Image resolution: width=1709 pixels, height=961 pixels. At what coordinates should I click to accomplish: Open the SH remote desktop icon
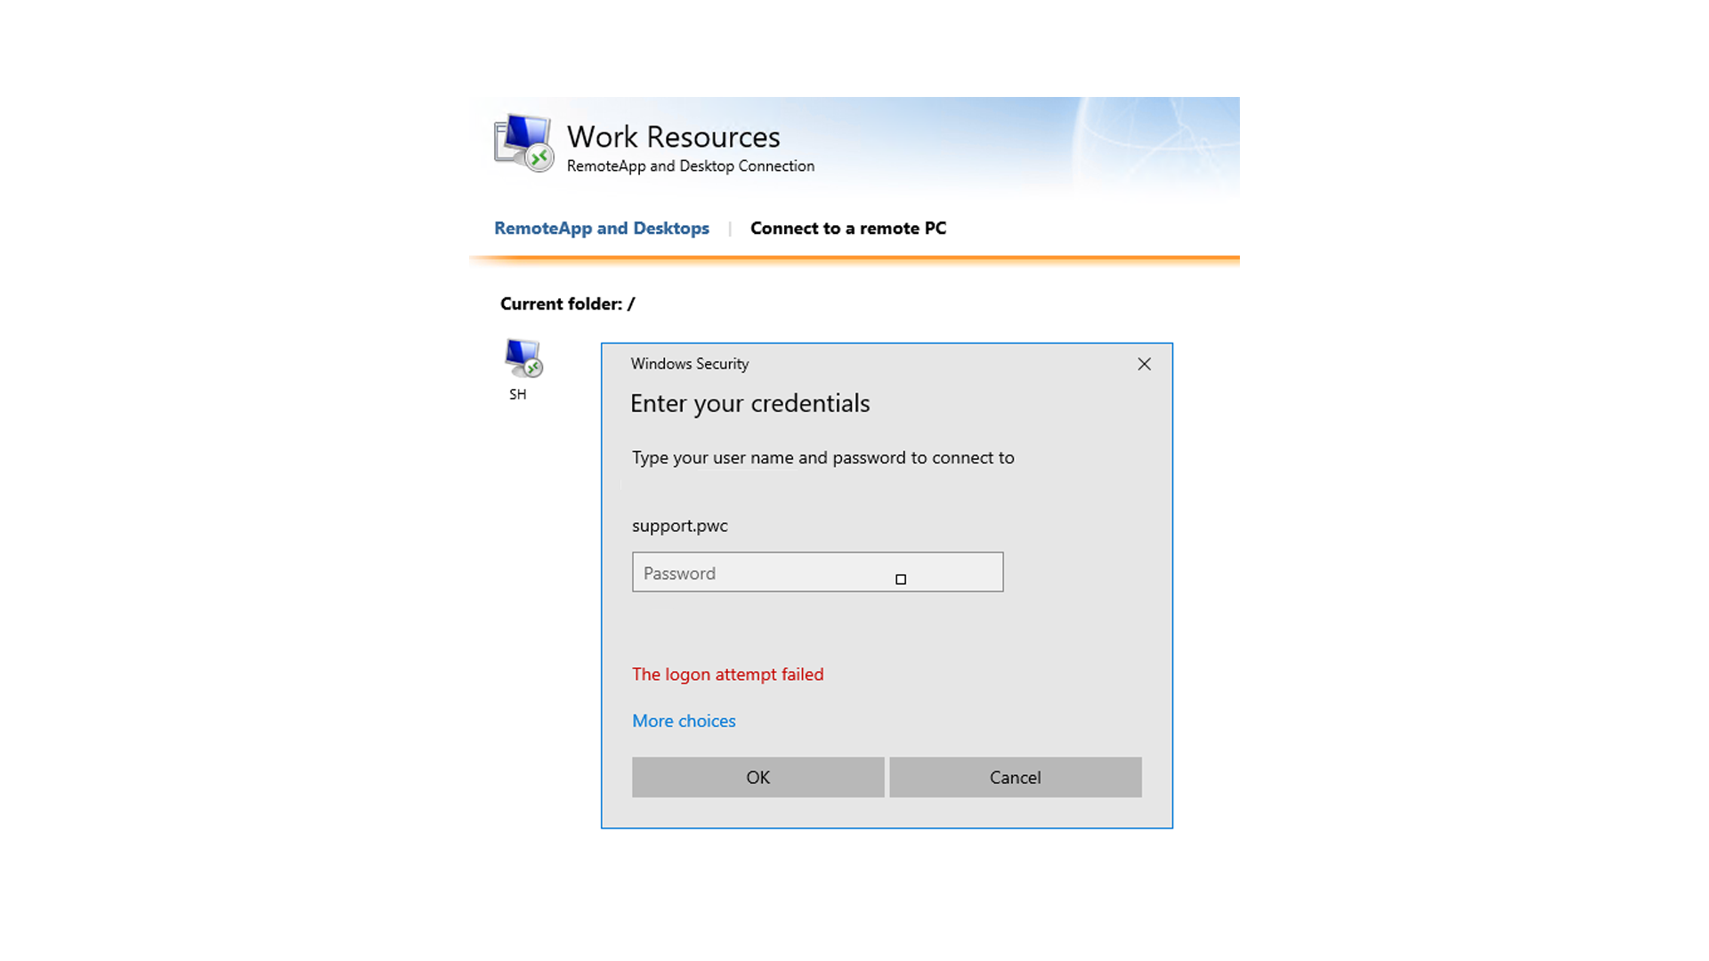coord(523,358)
